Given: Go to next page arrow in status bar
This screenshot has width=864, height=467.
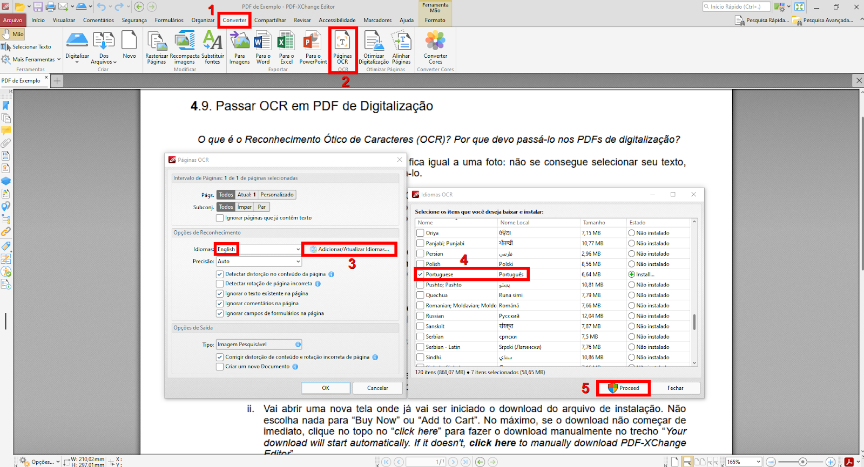Looking at the screenshot, I should (x=453, y=462).
